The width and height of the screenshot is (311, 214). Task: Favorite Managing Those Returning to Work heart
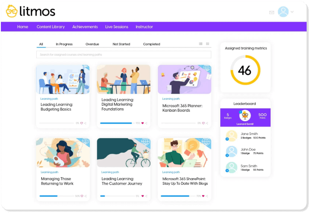[82, 196]
